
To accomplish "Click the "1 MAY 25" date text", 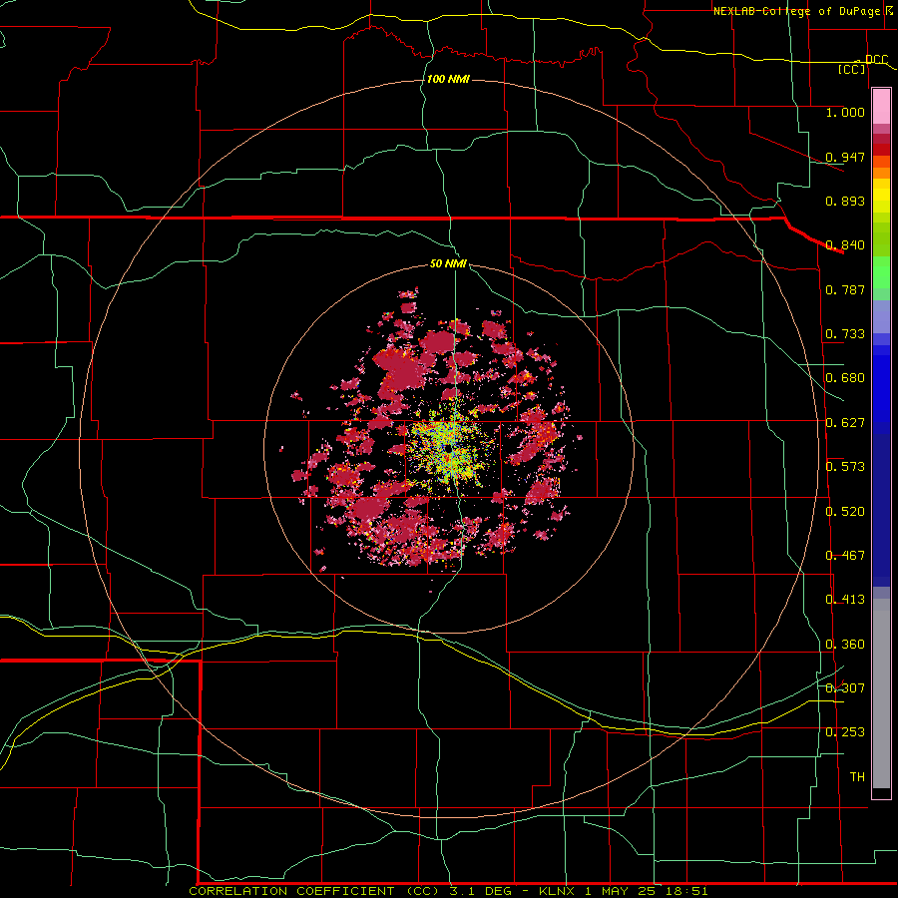I will click(621, 891).
